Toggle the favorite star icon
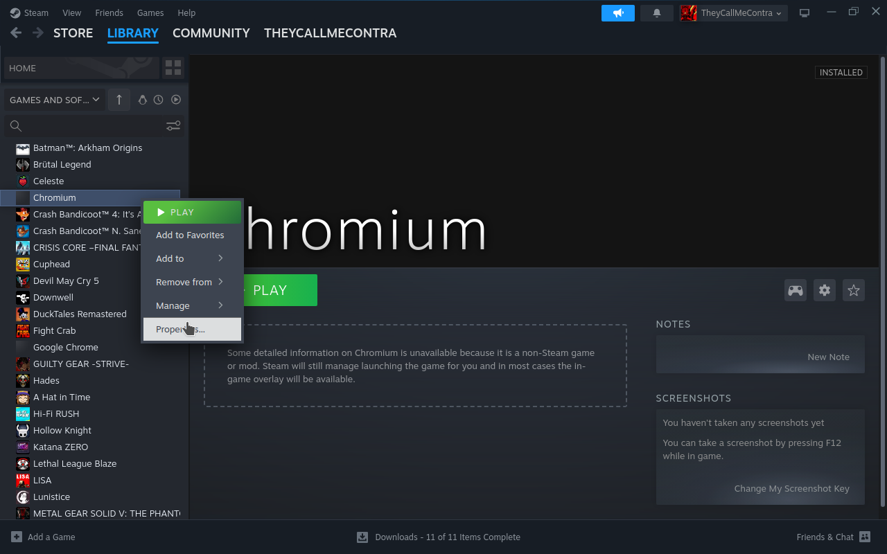 tap(854, 290)
